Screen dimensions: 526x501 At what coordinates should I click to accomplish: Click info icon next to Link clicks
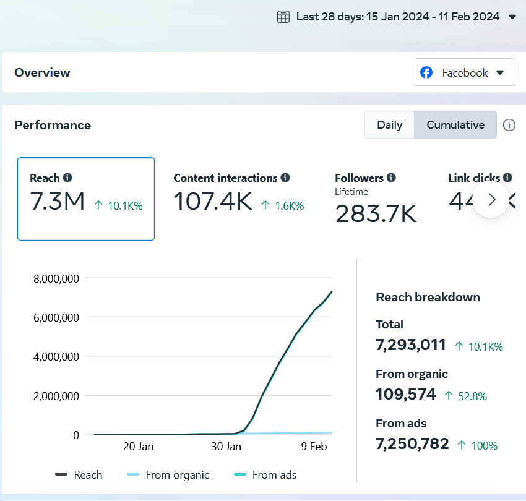point(507,178)
